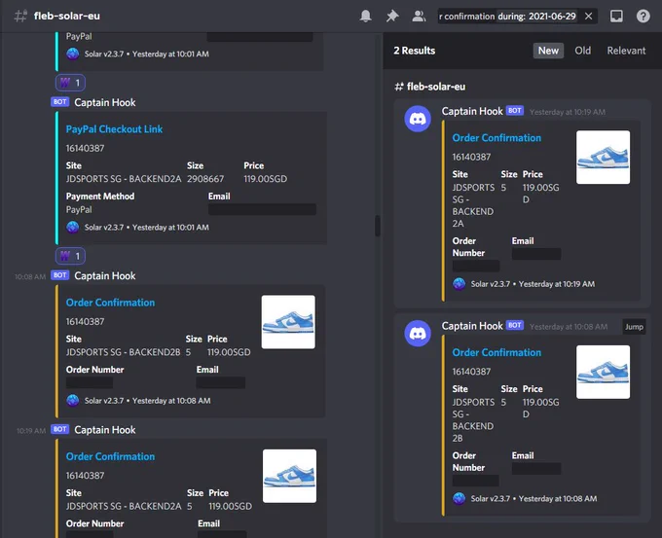Open PayPal Checkout Link embed title
Screen dimensions: 662x538
[114, 129]
